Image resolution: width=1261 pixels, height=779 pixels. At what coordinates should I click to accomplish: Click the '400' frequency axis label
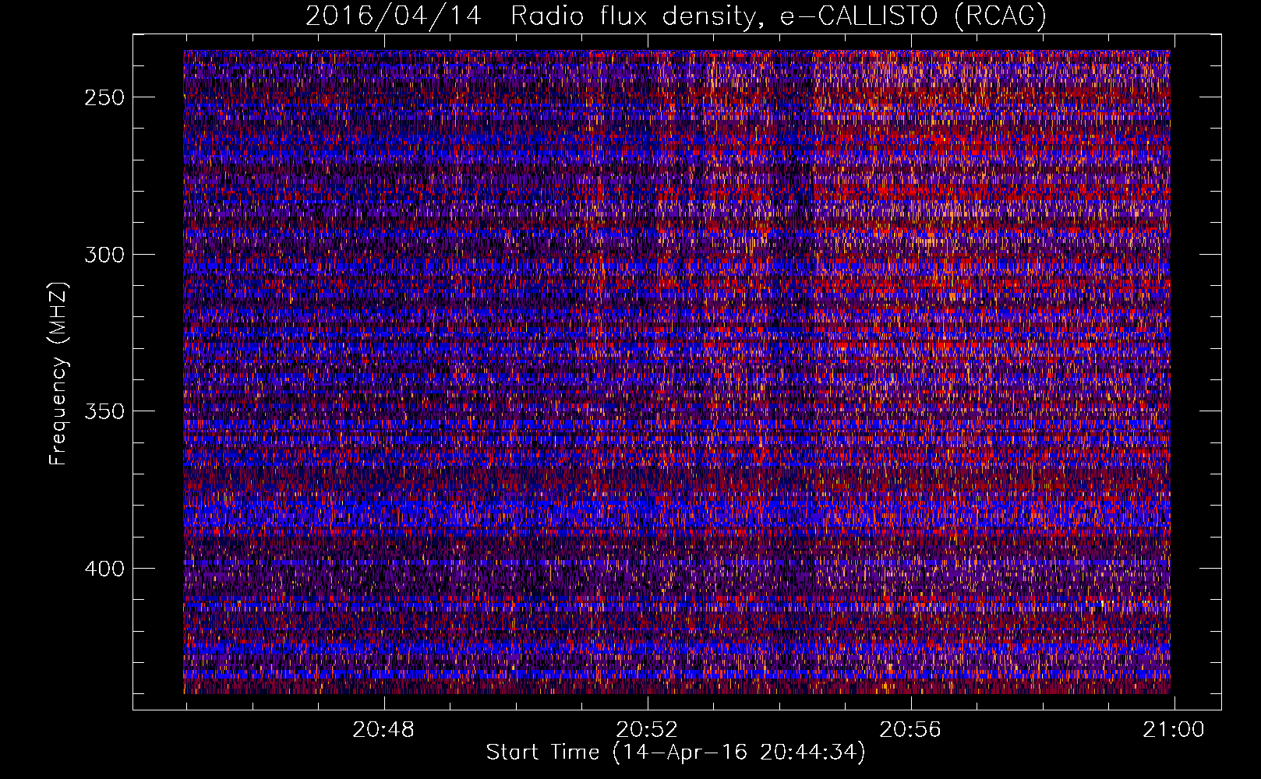pos(104,569)
